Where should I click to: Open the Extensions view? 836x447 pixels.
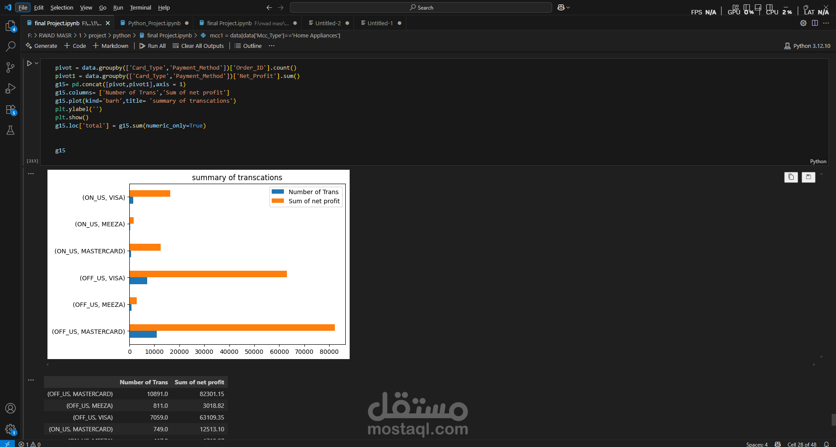tap(10, 109)
